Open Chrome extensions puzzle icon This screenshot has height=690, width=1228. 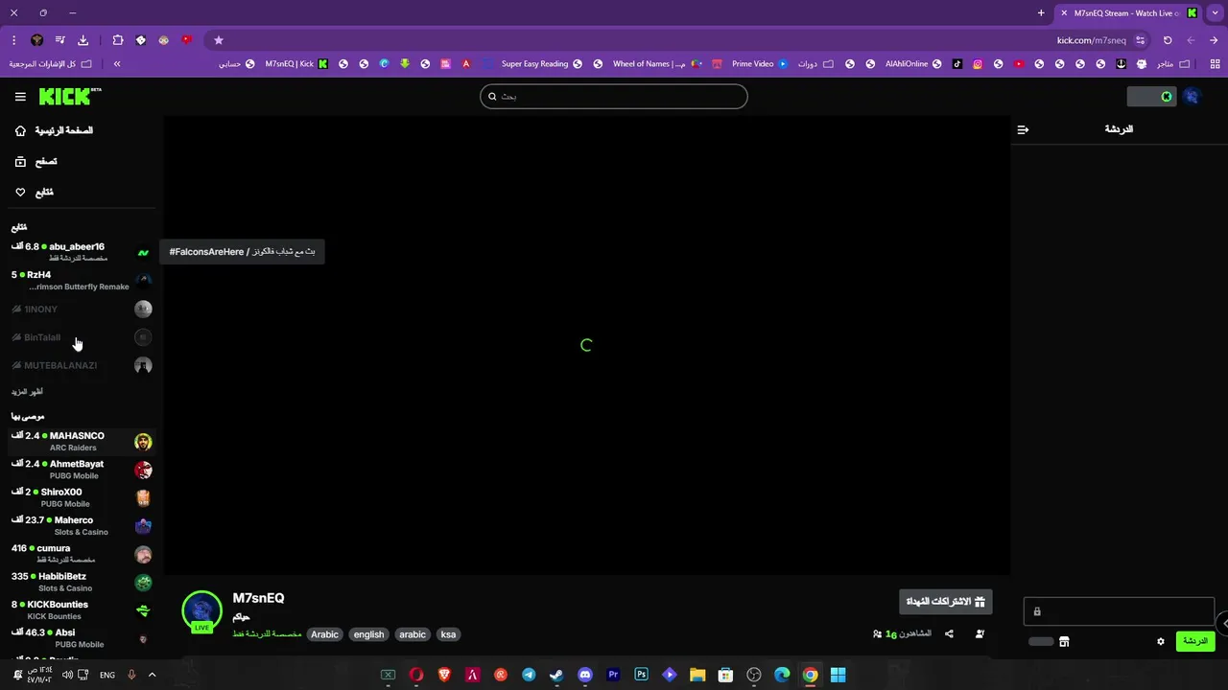118,40
